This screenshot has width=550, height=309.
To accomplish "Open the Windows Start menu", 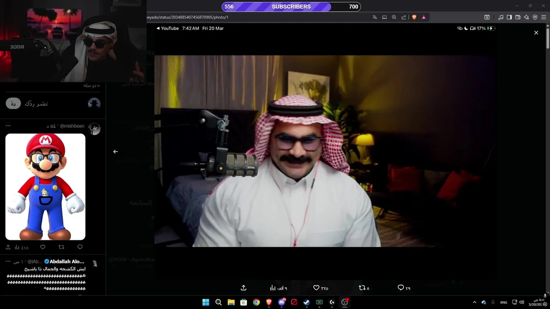I will [x=206, y=302].
